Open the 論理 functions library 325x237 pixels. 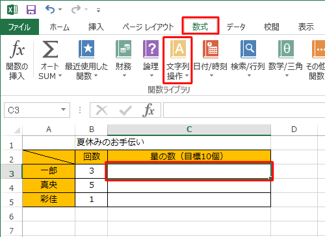151,59
